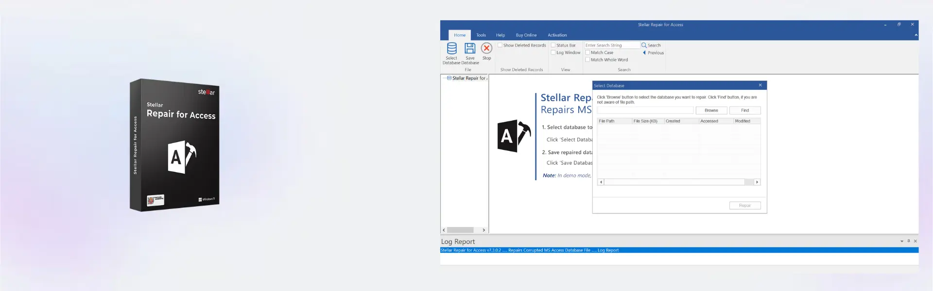This screenshot has height=291, width=933.
Task: Close the Select Database dialog
Action: tap(760, 85)
